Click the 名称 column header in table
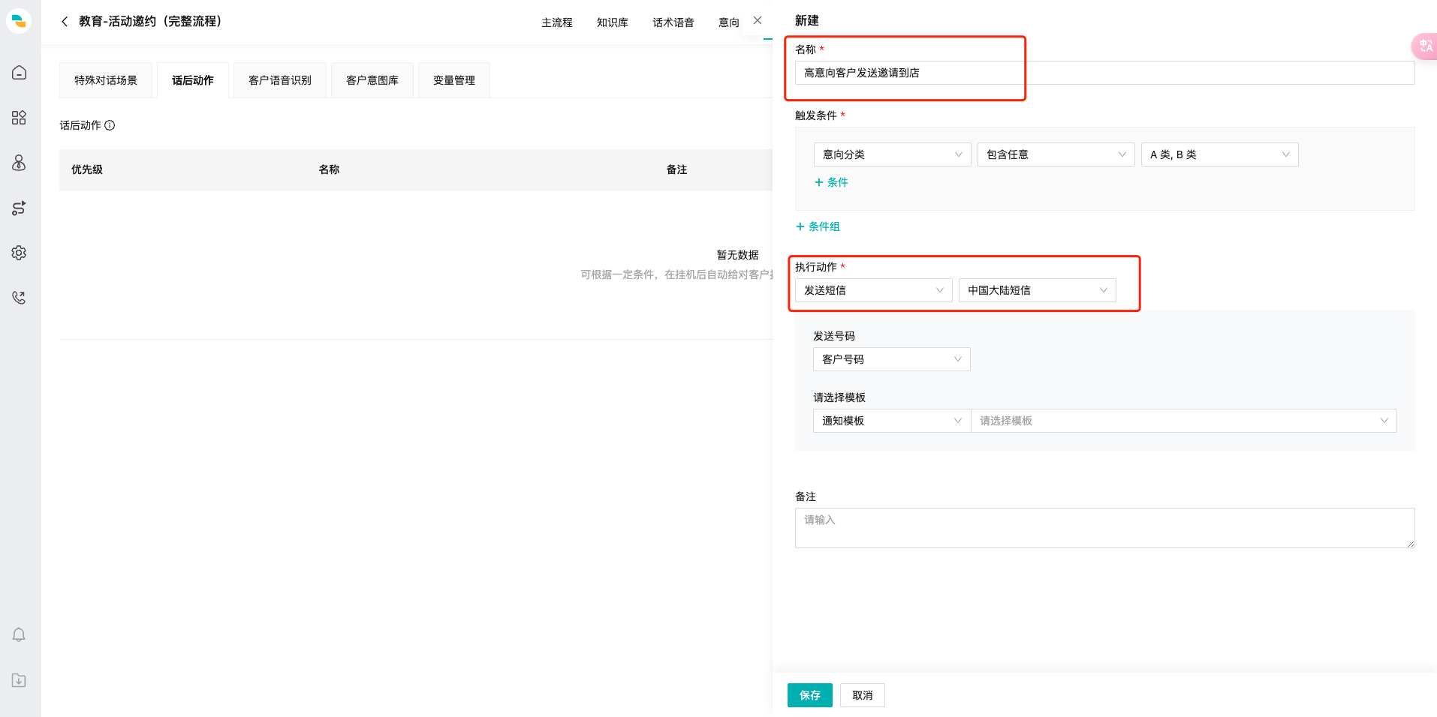The image size is (1437, 717). tap(329, 169)
